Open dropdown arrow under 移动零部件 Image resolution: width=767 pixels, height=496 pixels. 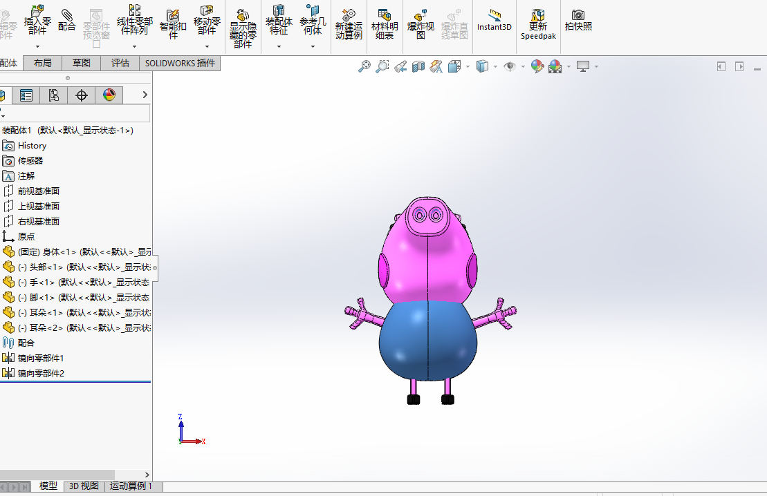(207, 46)
